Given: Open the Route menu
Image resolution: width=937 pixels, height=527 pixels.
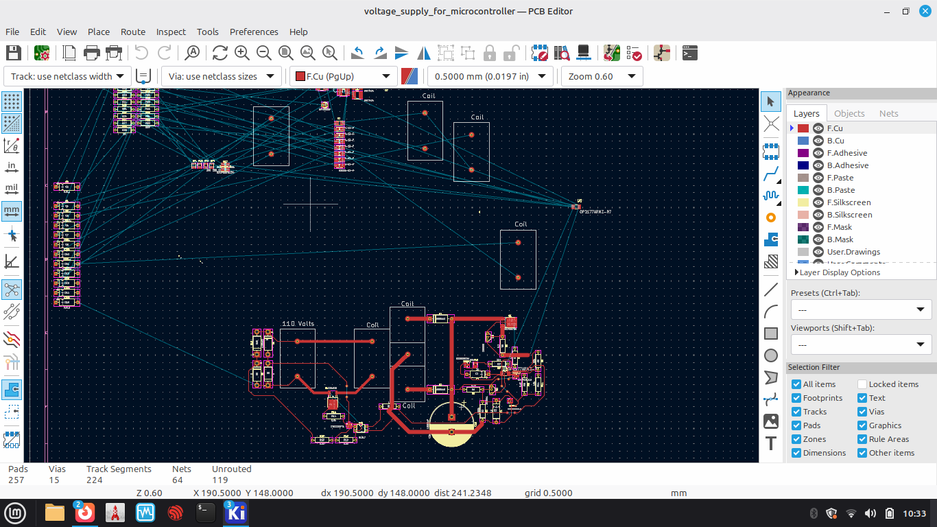Looking at the screenshot, I should click(x=132, y=32).
